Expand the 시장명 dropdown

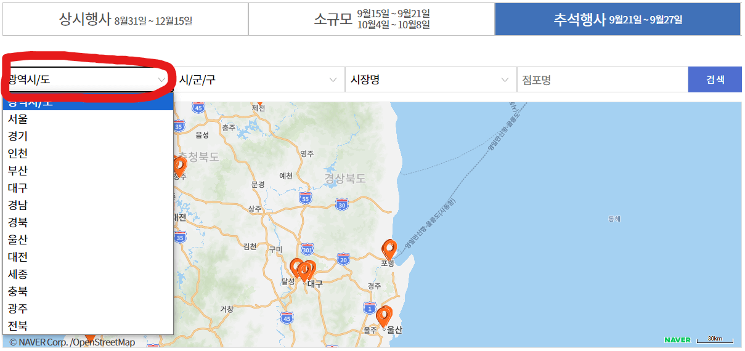coord(430,79)
